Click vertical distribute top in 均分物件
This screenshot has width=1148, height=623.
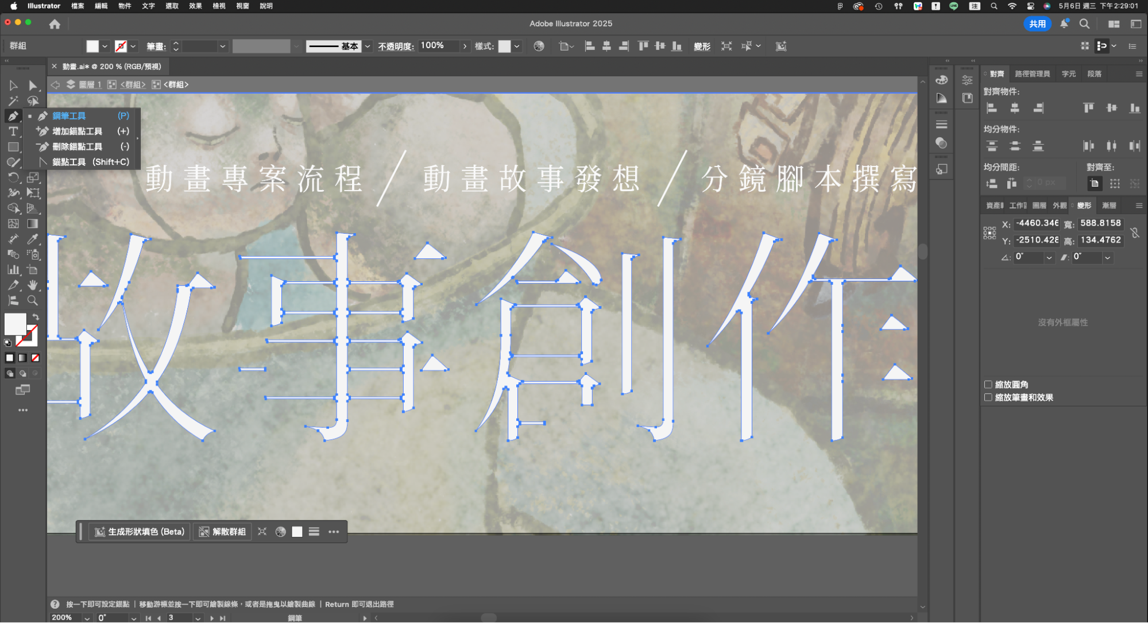pyautogui.click(x=992, y=146)
